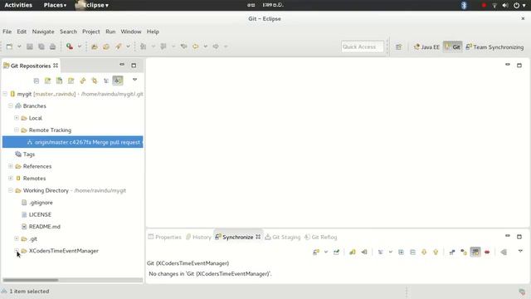Click Add existing Git repository icon
The width and height of the screenshot is (531, 299).
48,81
